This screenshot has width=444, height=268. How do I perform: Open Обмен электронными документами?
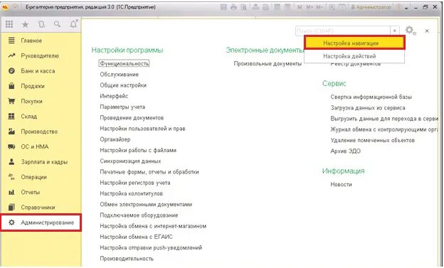(146, 204)
